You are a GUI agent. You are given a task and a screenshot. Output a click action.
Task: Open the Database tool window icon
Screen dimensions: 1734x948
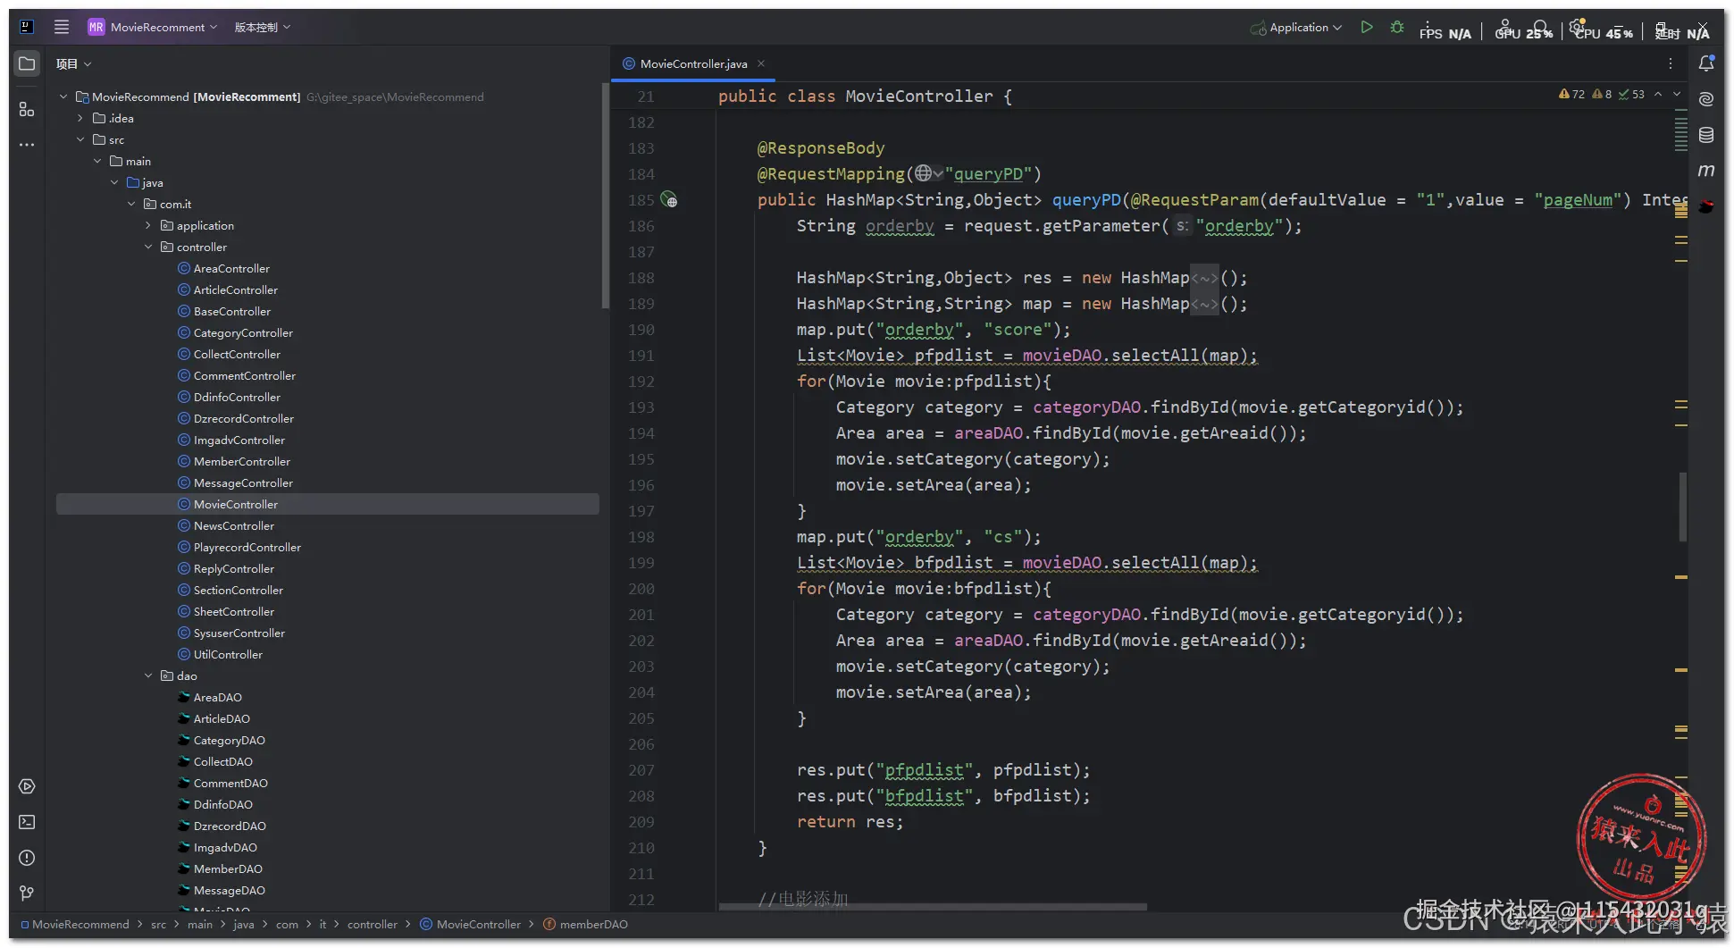pyautogui.click(x=1706, y=135)
